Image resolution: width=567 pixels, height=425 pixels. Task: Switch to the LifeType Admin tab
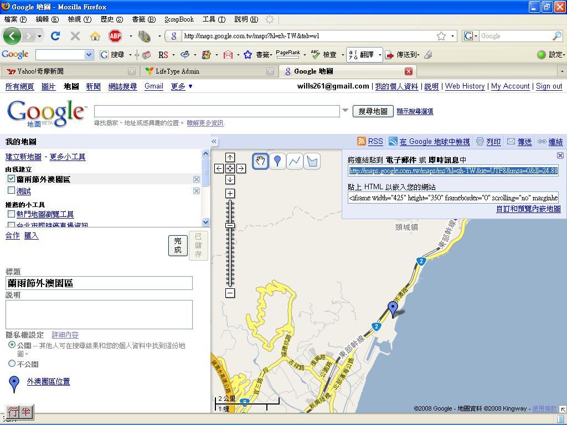[208, 71]
